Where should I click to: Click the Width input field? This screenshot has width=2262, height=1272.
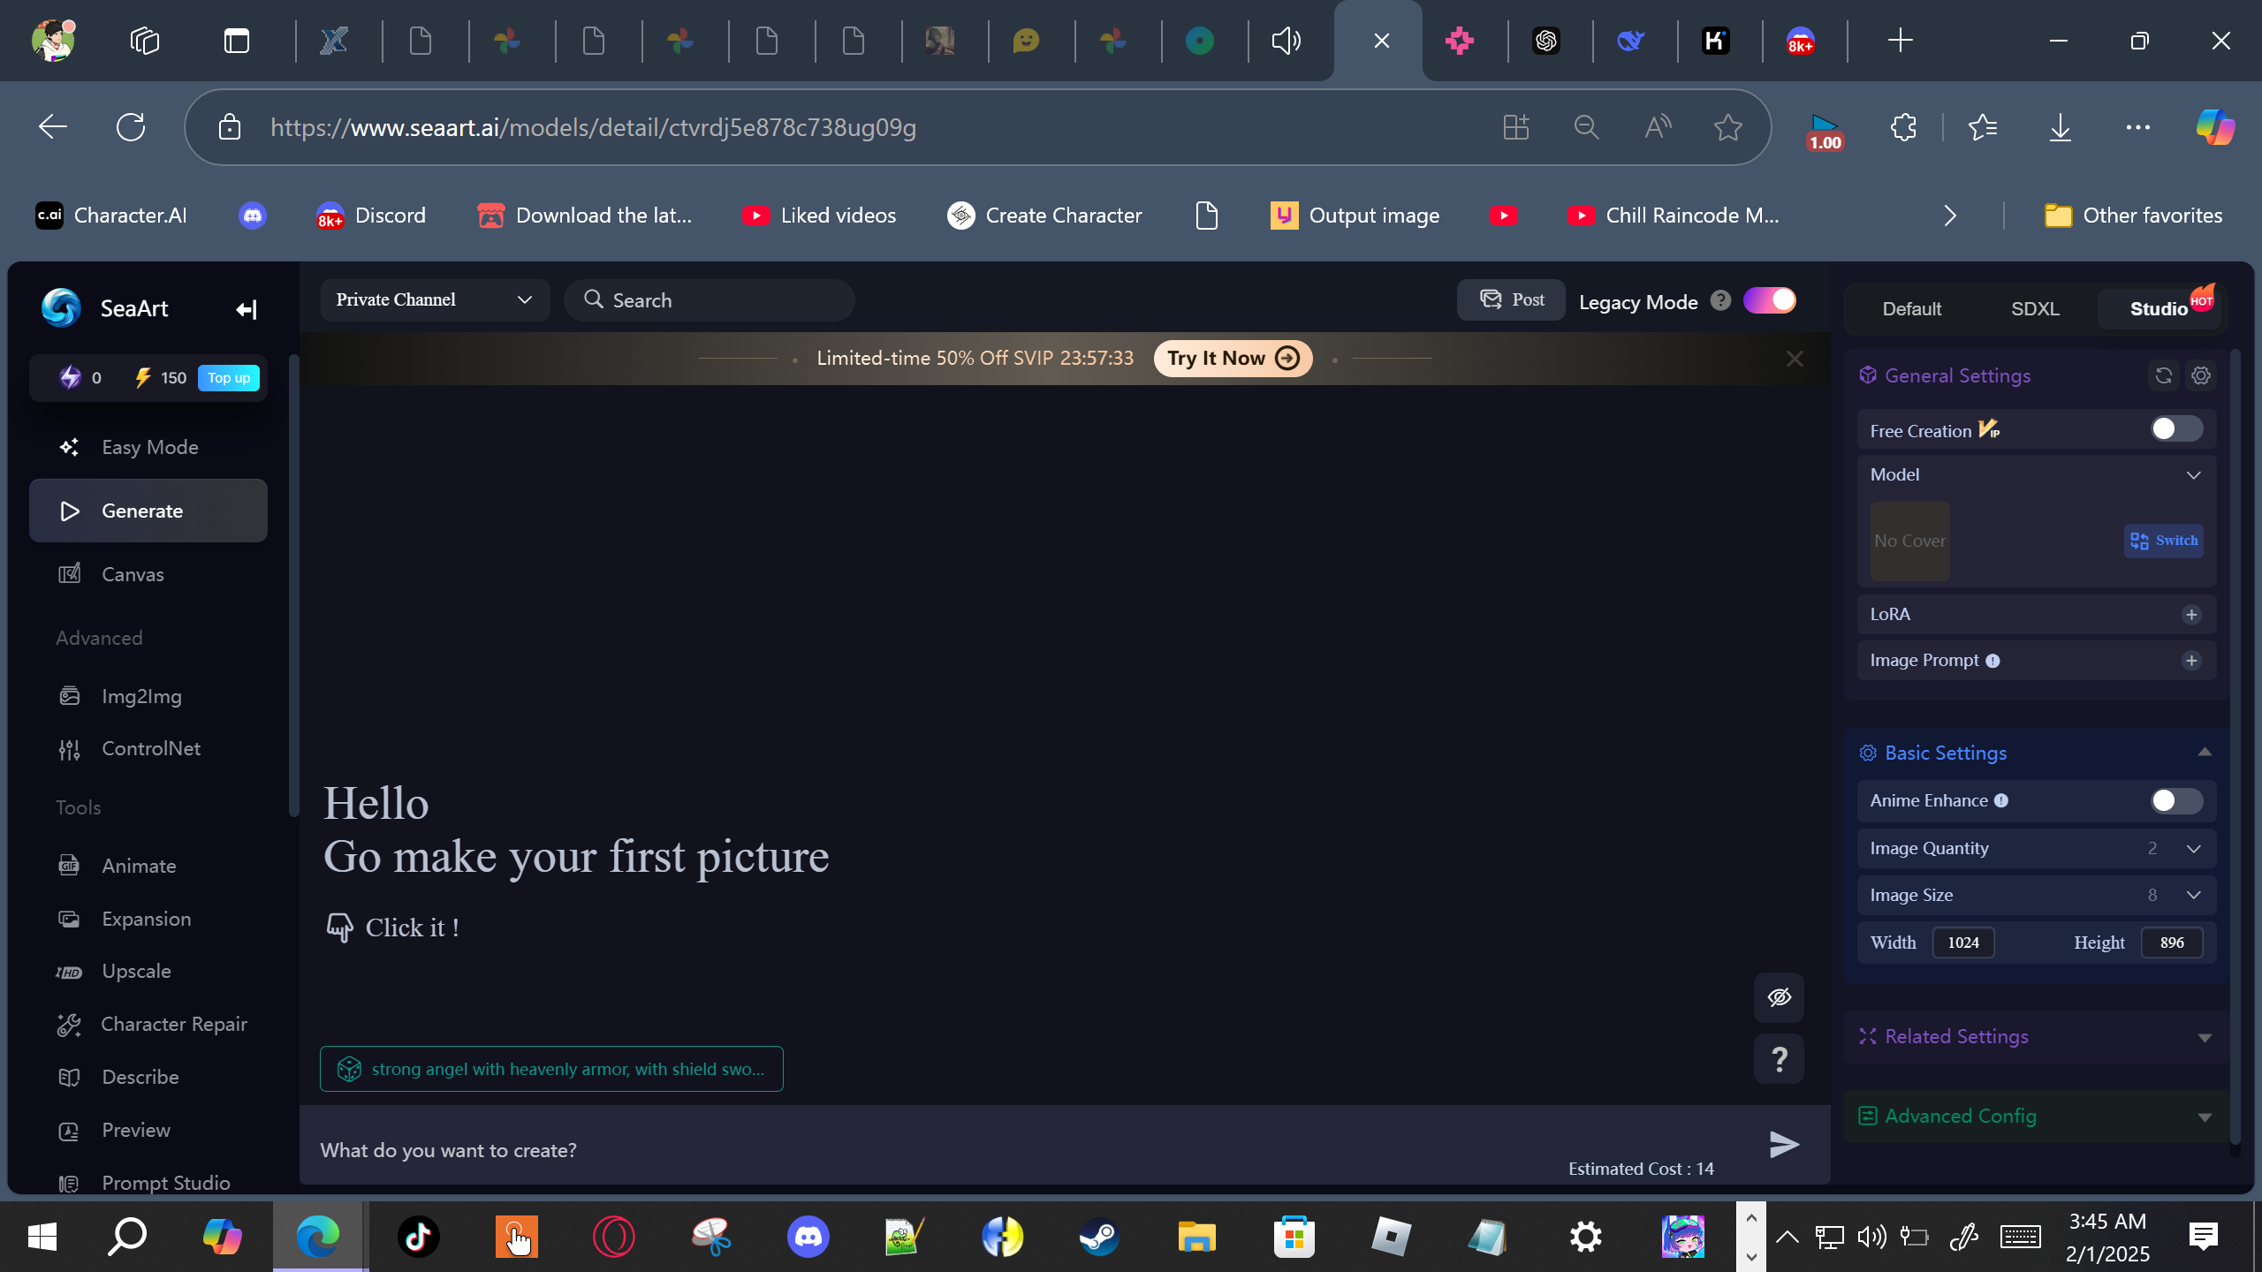click(1962, 943)
